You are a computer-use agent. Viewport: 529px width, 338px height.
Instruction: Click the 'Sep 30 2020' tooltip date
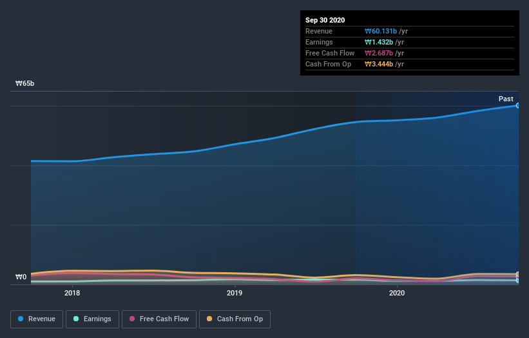tap(325, 20)
